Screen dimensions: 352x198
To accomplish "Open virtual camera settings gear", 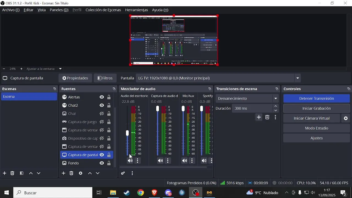I will [x=346, y=119].
